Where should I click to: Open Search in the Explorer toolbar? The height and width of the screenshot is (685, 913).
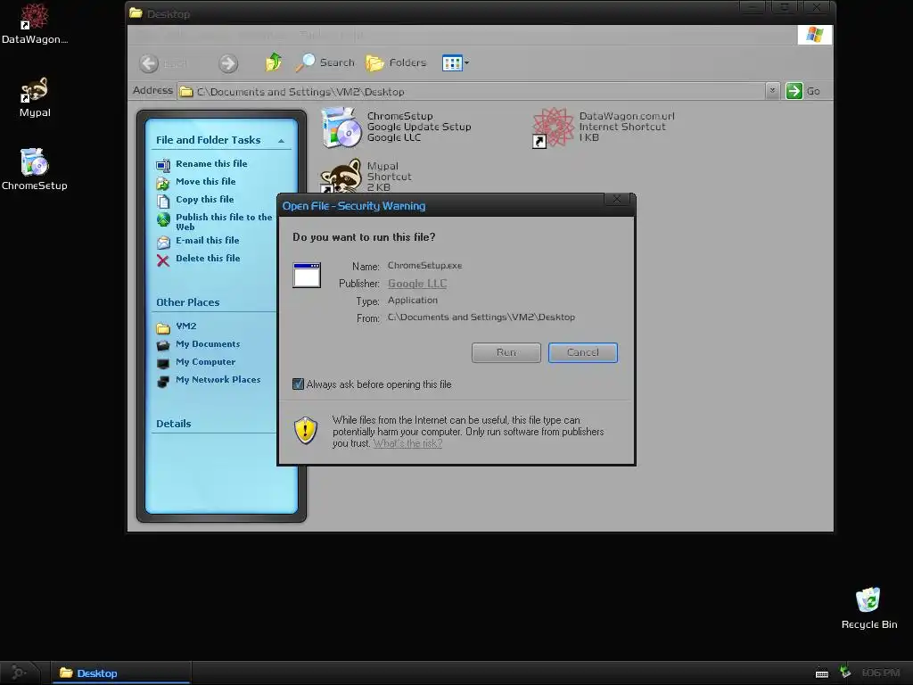tap(325, 62)
